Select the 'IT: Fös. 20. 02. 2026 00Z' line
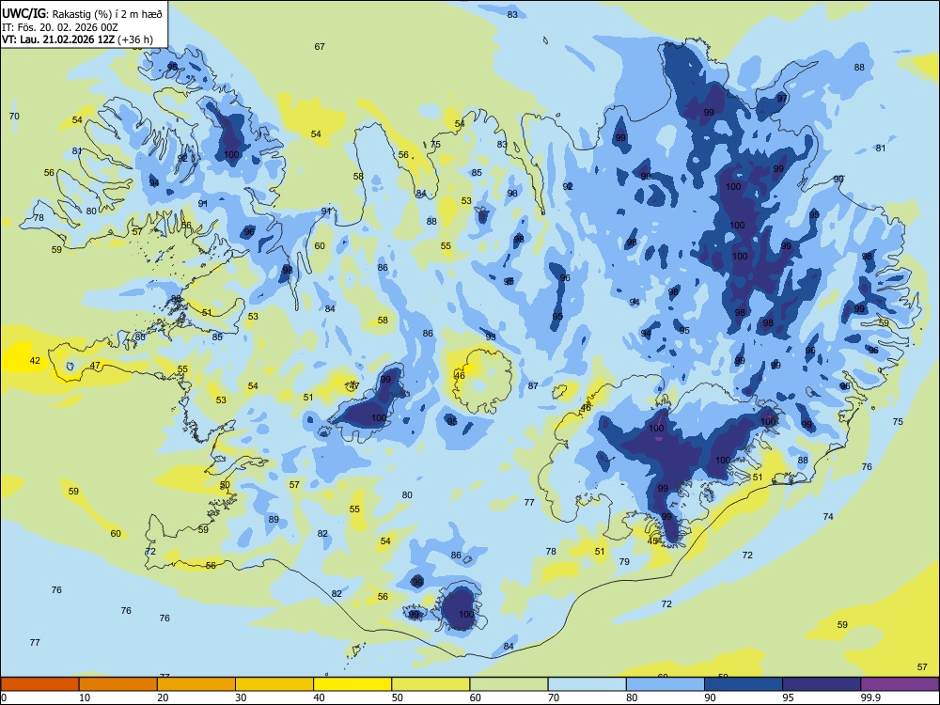This screenshot has height=705, width=940. click(x=60, y=27)
